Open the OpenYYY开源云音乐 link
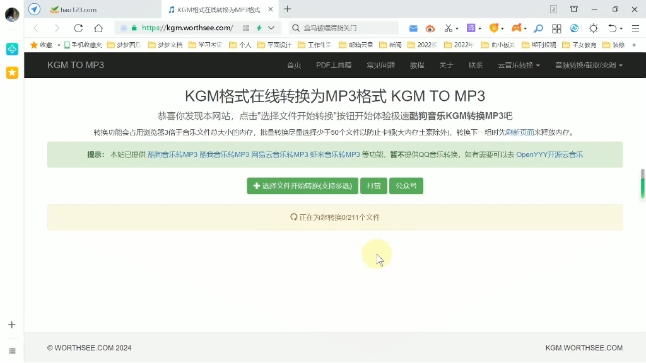 click(x=549, y=154)
